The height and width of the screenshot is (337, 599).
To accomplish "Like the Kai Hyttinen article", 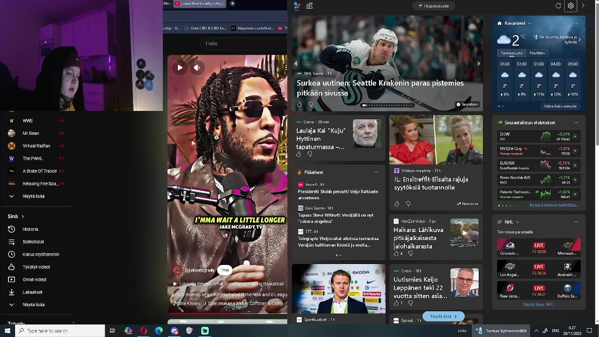I will tap(299, 154).
